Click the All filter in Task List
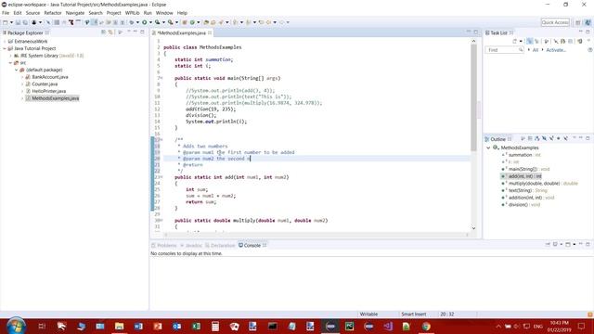This screenshot has width=594, height=334. 536,50
